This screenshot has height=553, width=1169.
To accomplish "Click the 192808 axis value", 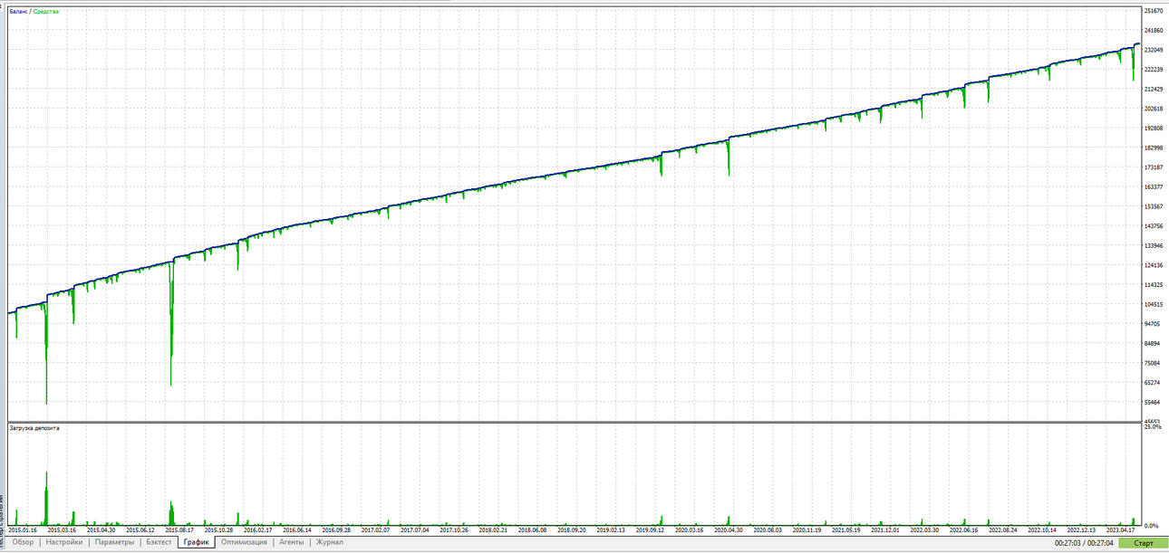I will pyautogui.click(x=1154, y=129).
